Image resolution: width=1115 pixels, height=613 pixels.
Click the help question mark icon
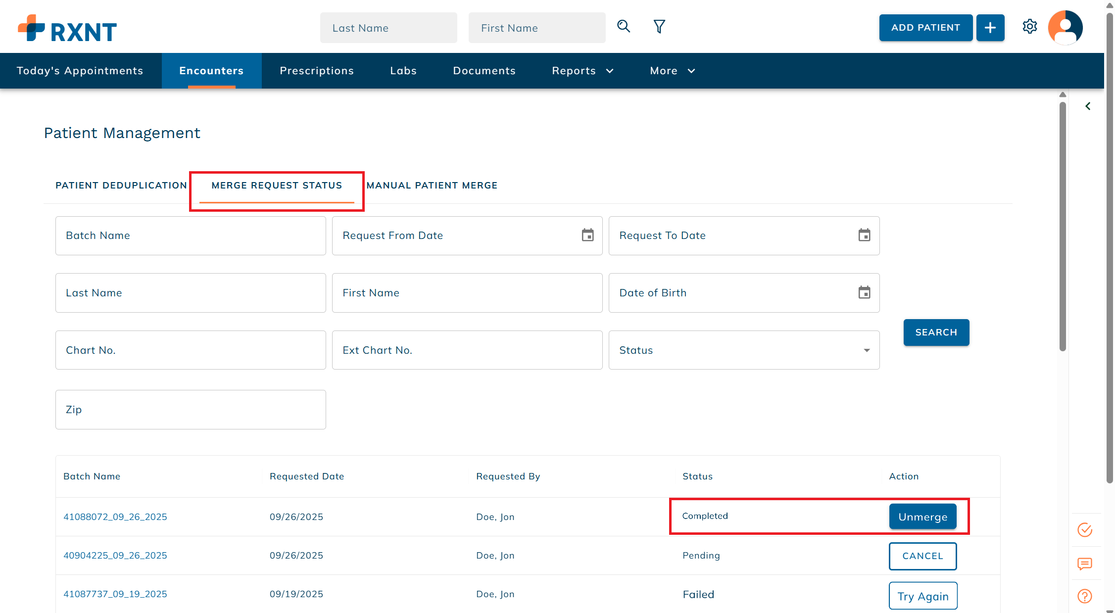coord(1085,596)
